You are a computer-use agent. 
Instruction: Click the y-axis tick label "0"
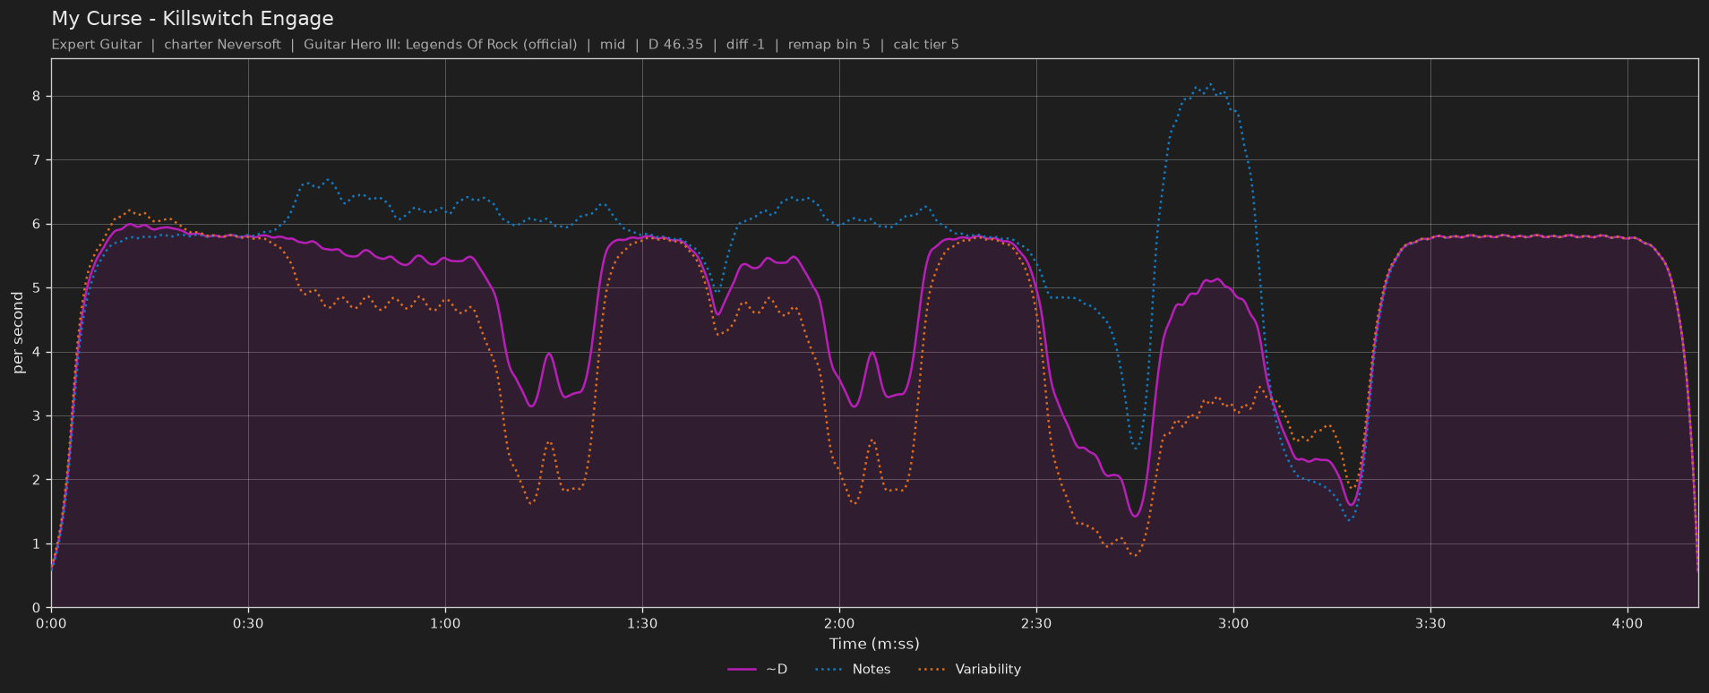click(x=37, y=608)
